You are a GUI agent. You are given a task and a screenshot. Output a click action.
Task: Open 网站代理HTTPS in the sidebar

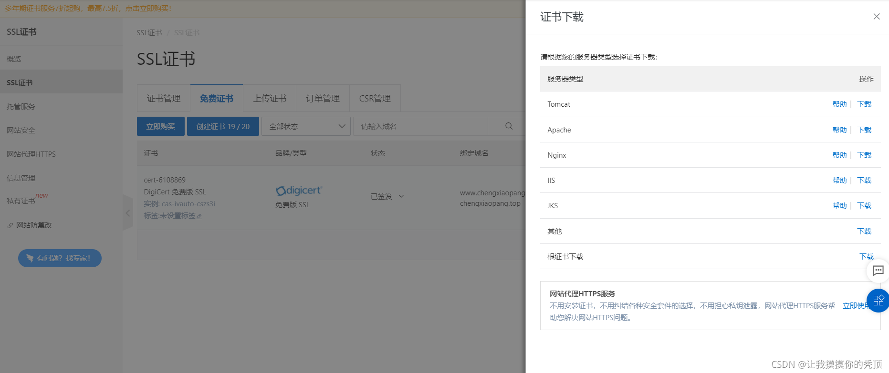click(61, 154)
